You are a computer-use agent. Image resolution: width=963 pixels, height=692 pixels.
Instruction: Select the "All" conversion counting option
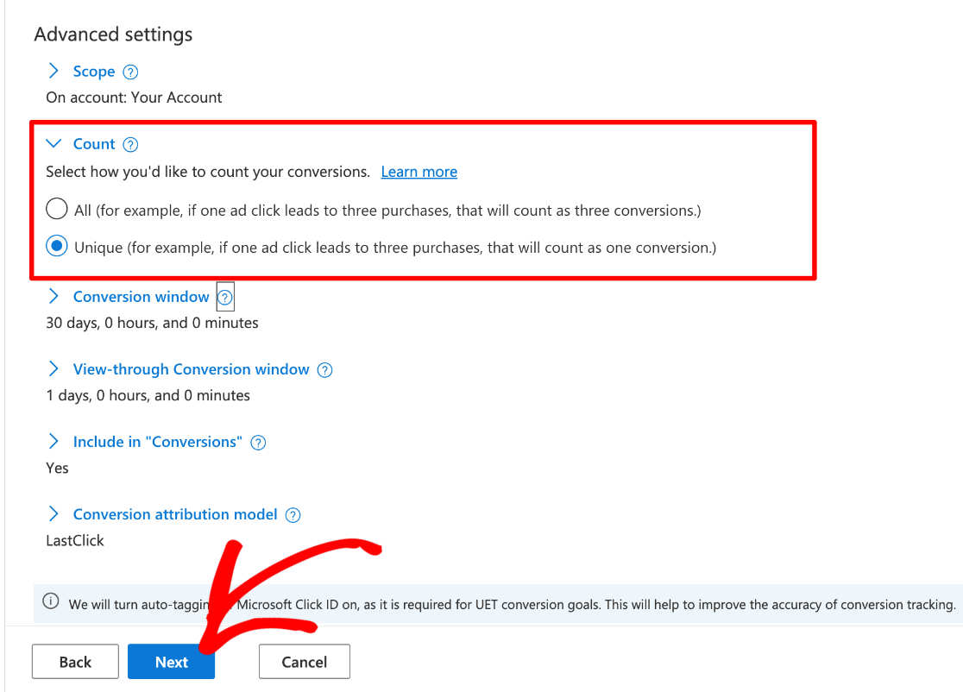pos(56,209)
